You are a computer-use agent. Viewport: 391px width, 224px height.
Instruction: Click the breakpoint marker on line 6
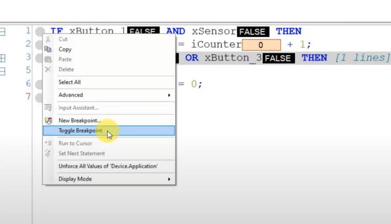click(x=39, y=84)
